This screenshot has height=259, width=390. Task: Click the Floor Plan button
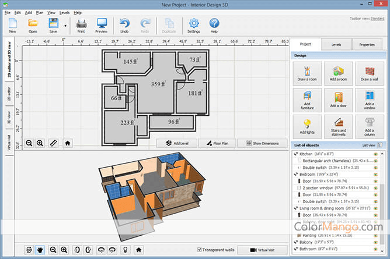click(217, 143)
